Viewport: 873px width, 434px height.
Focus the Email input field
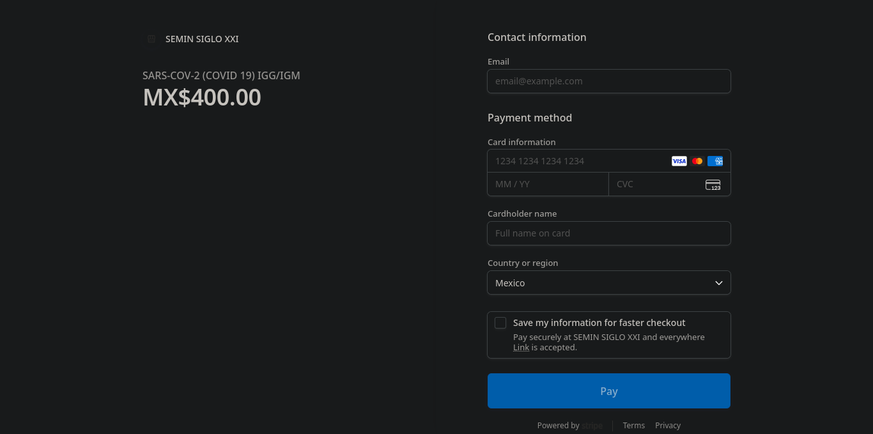tap(608, 81)
